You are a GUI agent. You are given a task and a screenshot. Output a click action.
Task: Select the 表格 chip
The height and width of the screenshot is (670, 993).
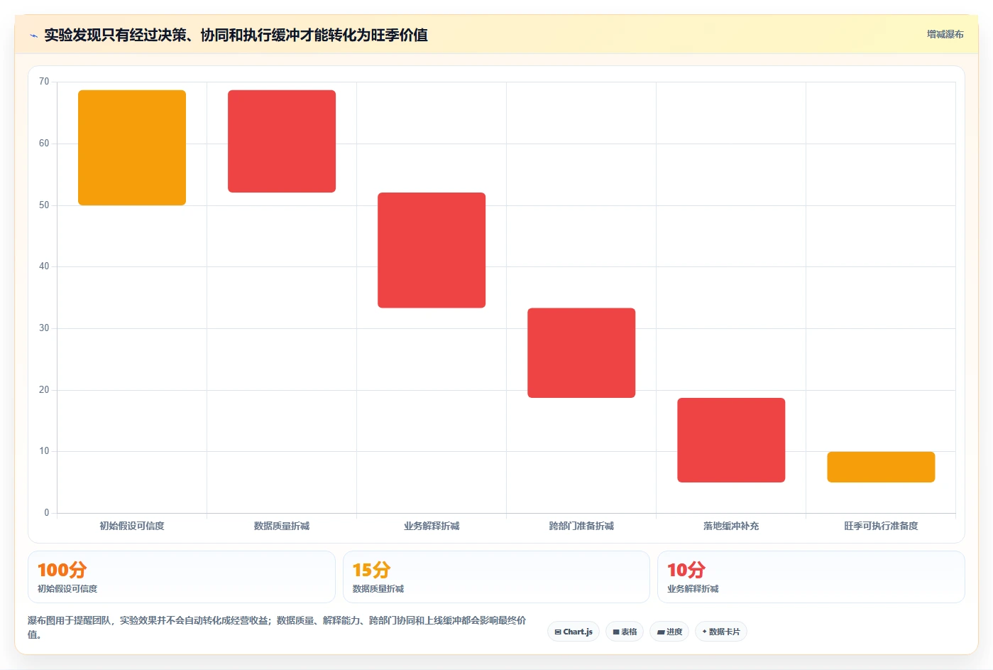pos(625,632)
